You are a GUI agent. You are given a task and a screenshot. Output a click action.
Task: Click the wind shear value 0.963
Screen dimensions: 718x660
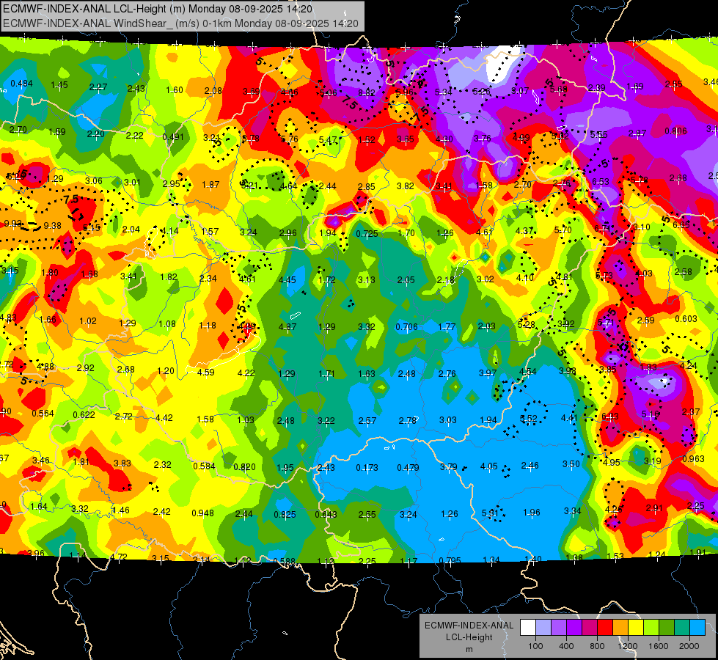[693, 459]
